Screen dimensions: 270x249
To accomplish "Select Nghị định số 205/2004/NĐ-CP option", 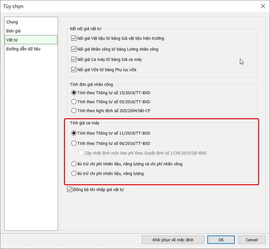I will pyautogui.click(x=74, y=111).
